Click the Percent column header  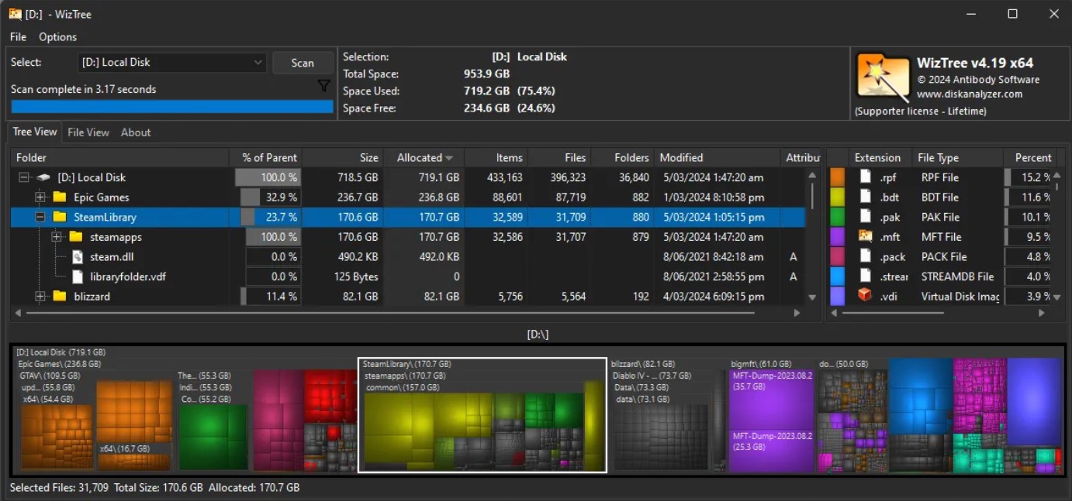(x=1030, y=157)
